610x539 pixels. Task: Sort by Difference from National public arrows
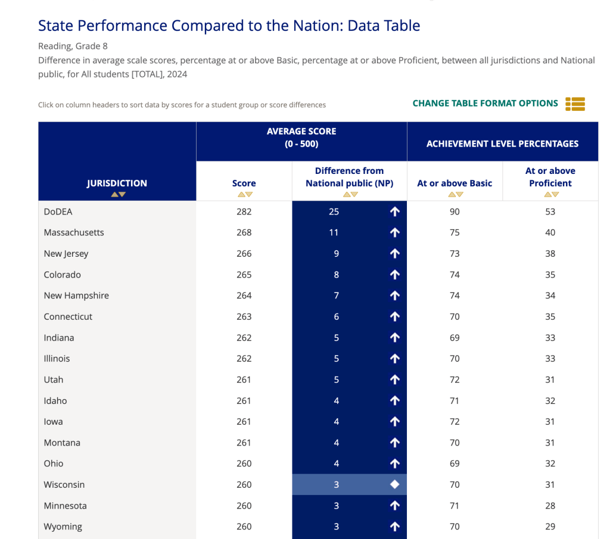[349, 194]
